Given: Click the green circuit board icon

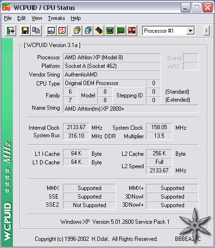Looking at the screenshot, I should click(x=121, y=30).
